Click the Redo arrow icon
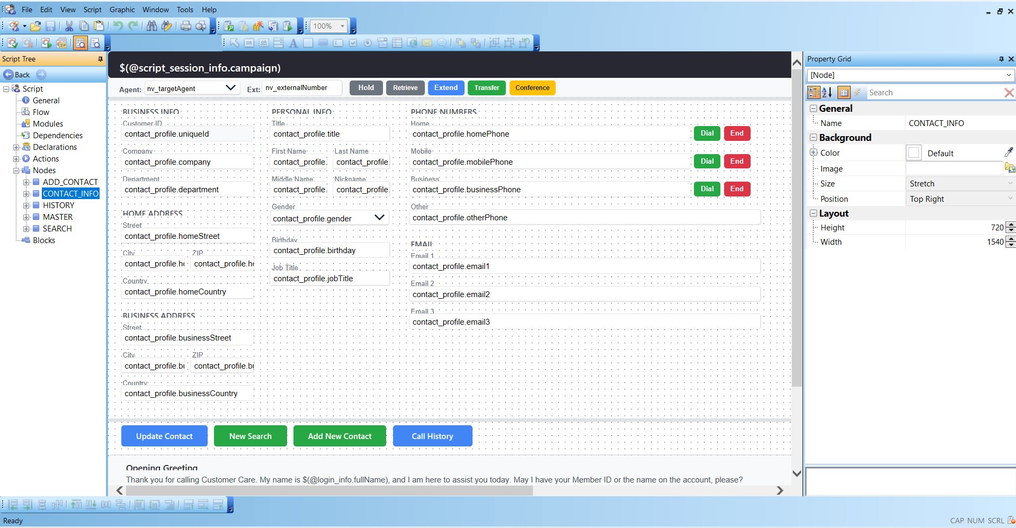This screenshot has width=1016, height=528. click(x=133, y=26)
